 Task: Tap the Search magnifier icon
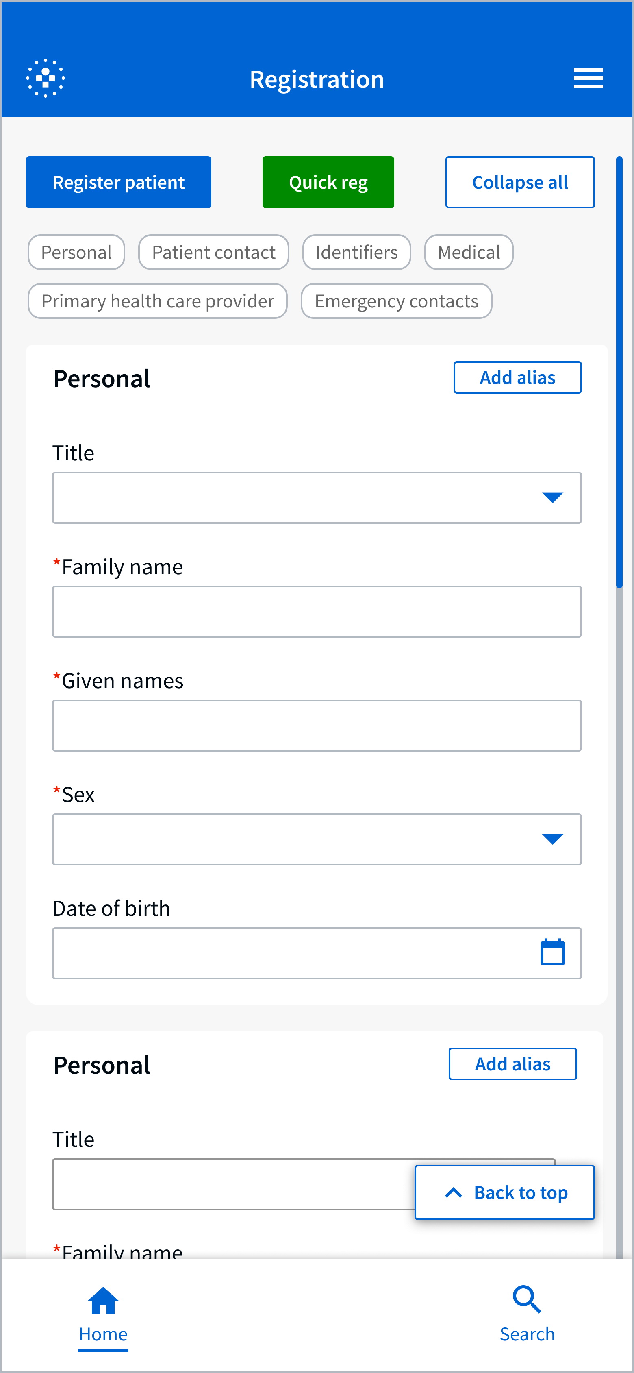[526, 1300]
